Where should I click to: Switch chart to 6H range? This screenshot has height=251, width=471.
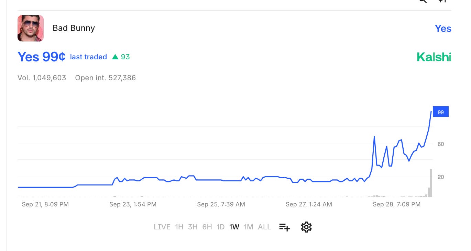pyautogui.click(x=207, y=227)
